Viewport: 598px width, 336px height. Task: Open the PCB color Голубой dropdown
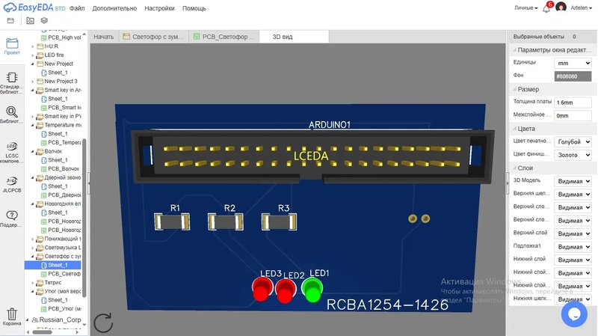click(x=573, y=141)
